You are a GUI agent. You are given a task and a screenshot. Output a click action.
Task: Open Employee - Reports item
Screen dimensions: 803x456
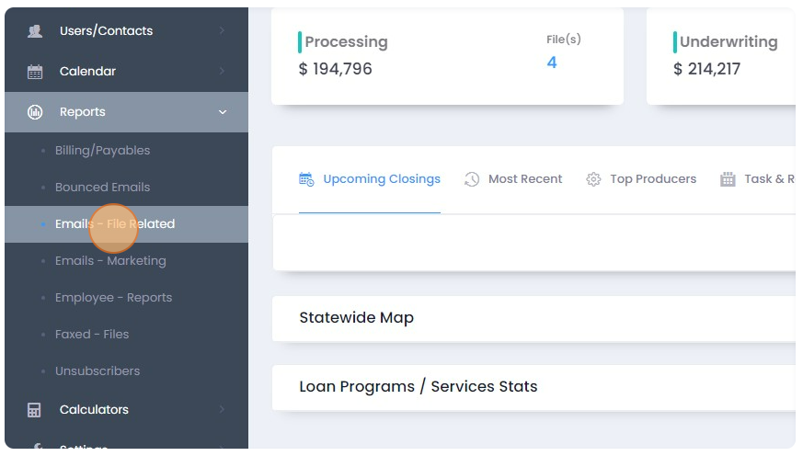pos(114,298)
